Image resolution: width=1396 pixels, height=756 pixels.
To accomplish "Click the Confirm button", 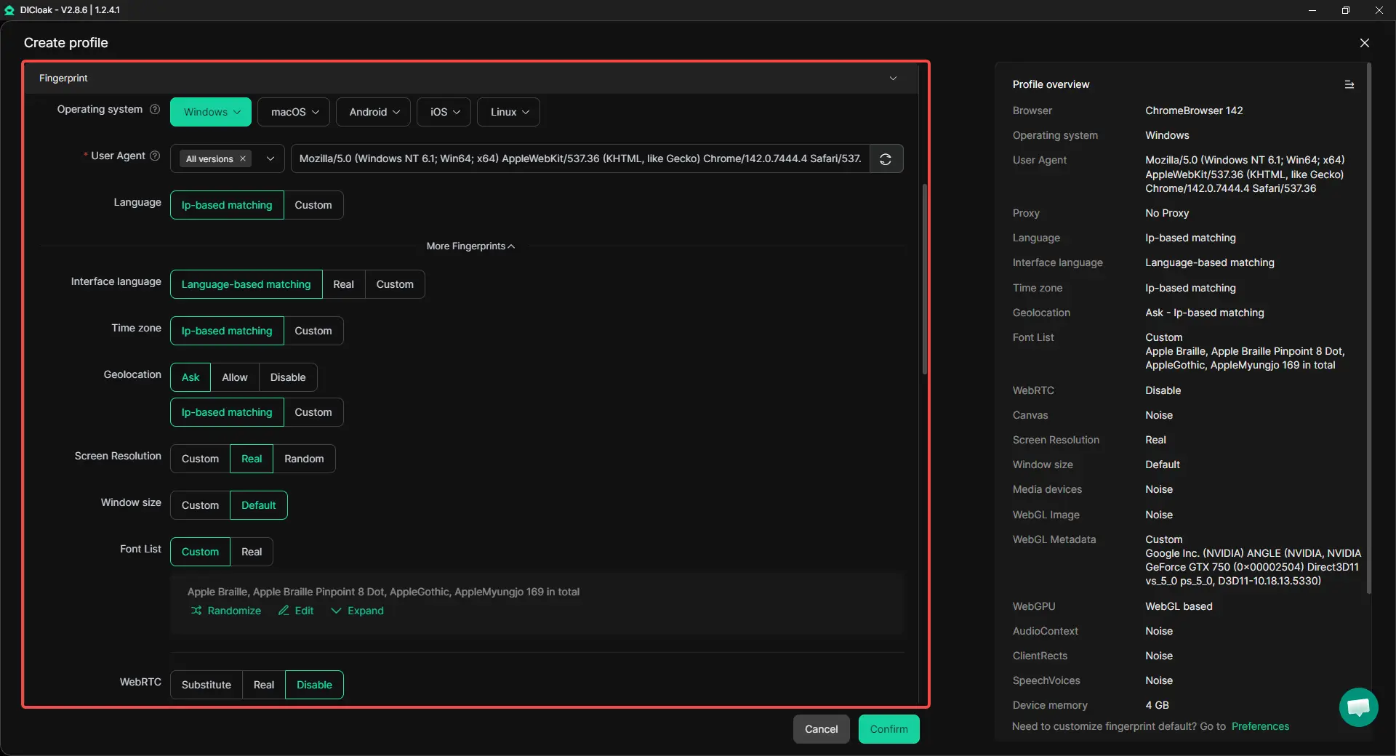I will pyautogui.click(x=888, y=730).
